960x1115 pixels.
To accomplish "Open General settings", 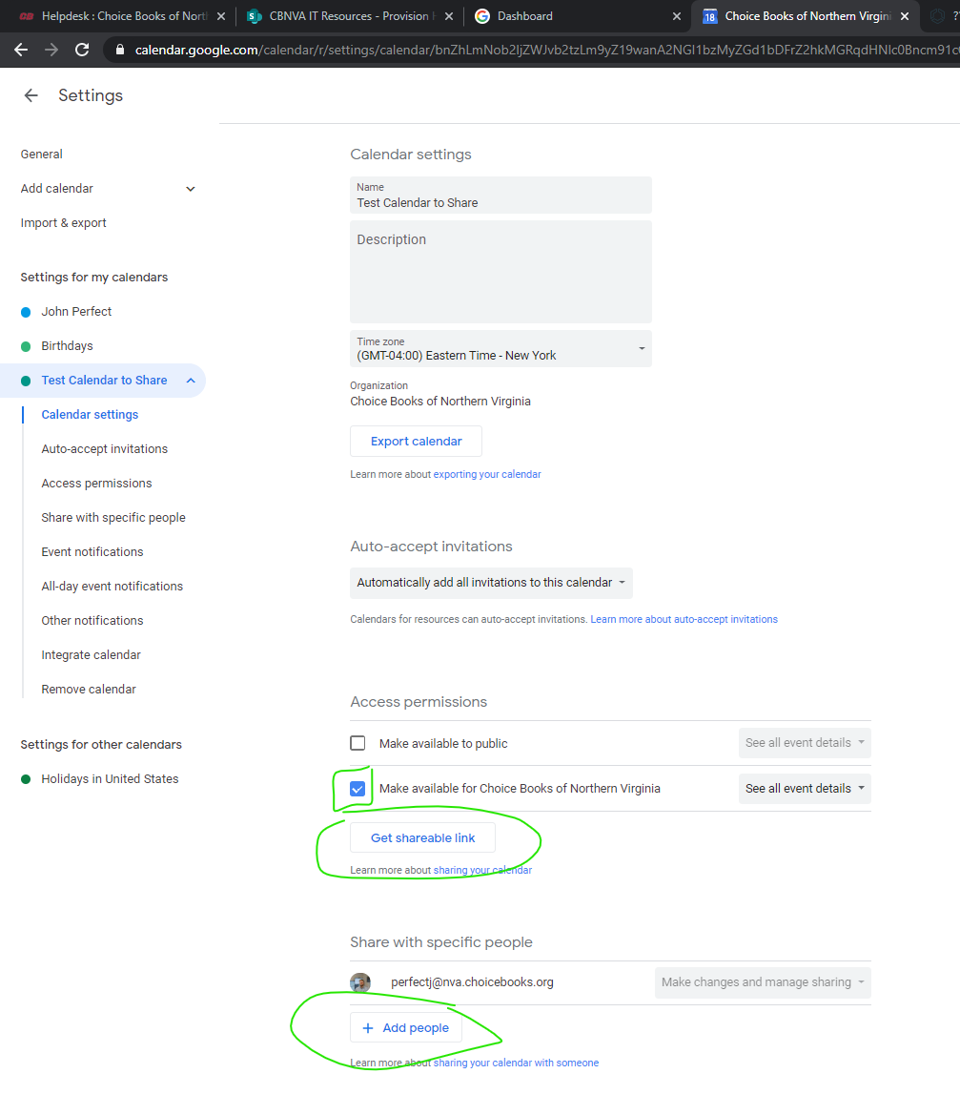I will coord(41,155).
